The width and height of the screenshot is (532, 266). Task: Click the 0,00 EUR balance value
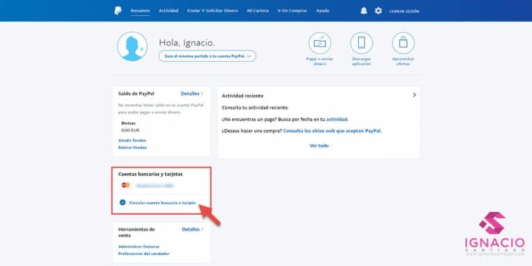click(x=130, y=130)
